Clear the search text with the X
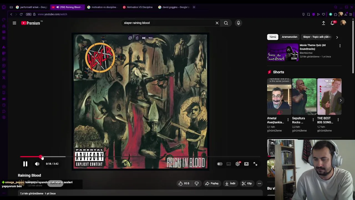 tap(217, 23)
